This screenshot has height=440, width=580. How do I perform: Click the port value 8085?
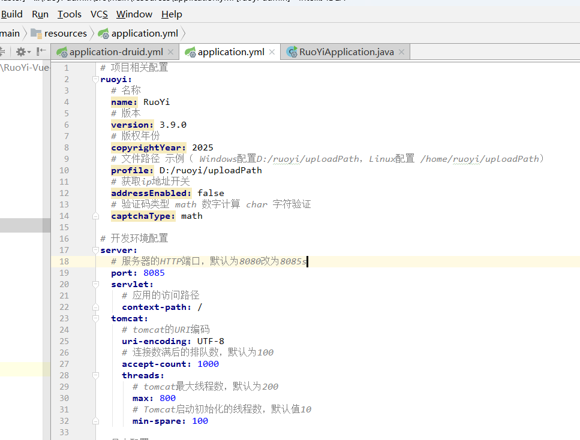pos(154,273)
